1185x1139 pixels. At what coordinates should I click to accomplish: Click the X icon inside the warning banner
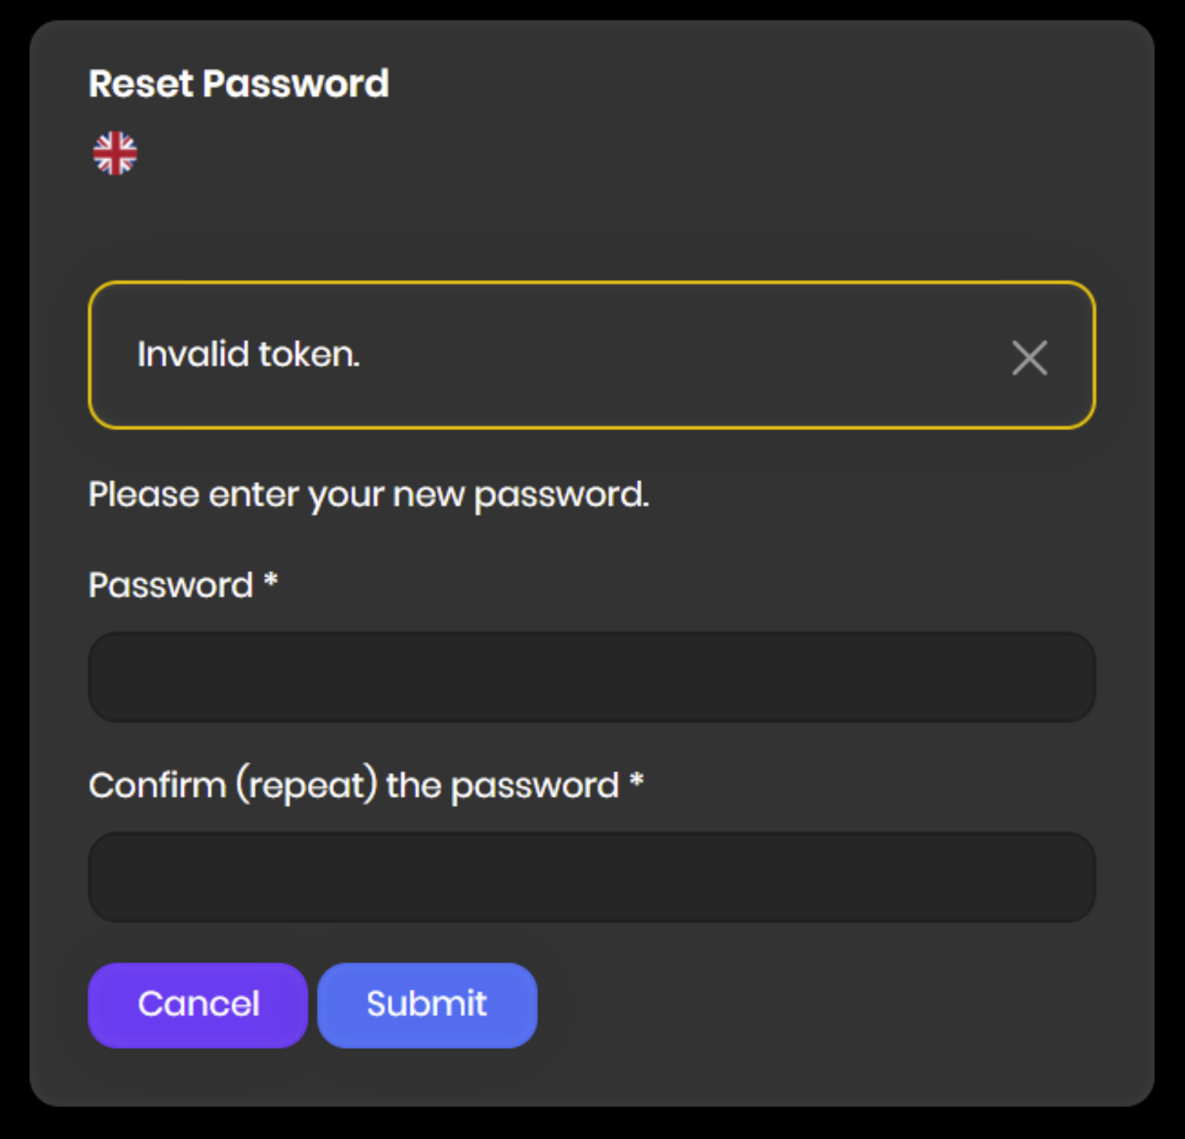tap(1029, 357)
